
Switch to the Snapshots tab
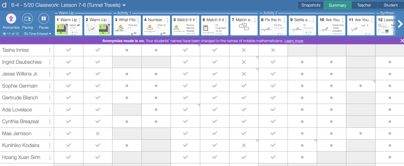click(310, 5)
